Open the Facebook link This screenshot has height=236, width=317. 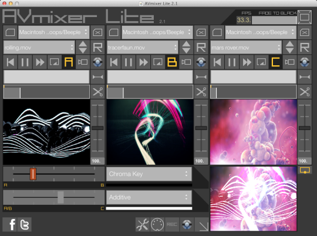click(10, 224)
